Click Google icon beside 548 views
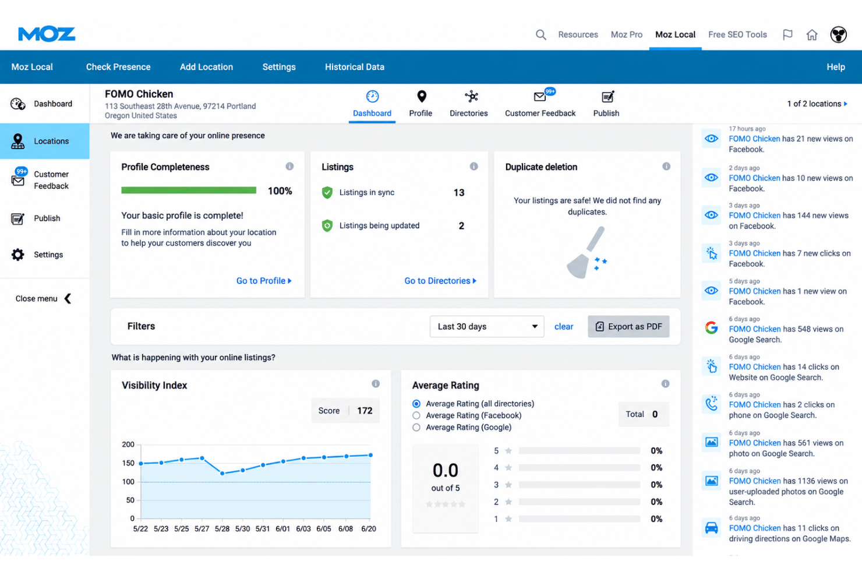Viewport: 862px width, 575px height. 711,328
